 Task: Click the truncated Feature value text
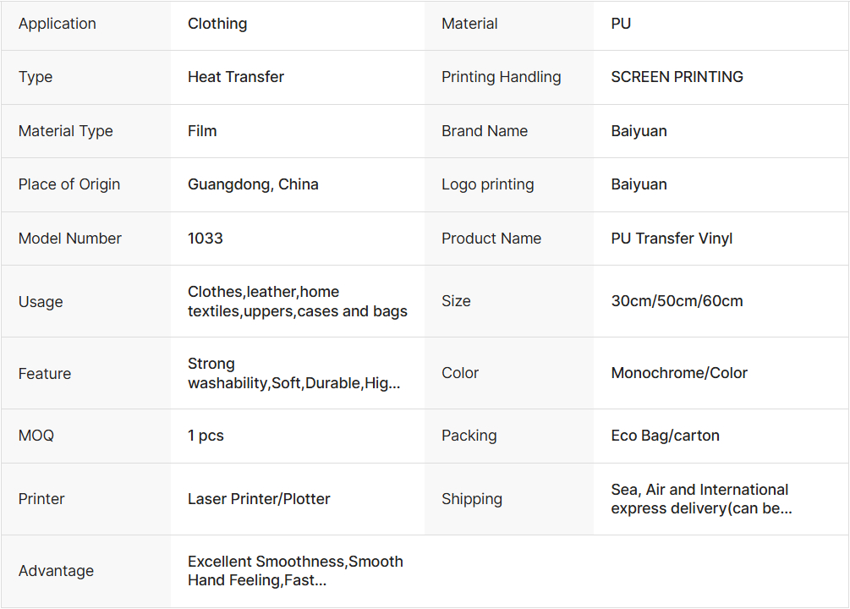click(293, 374)
